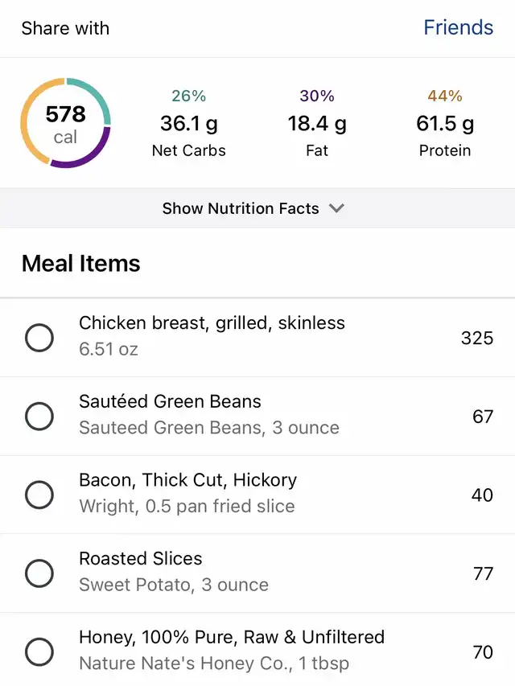Open Chicken breast, grilled, skinless item
The width and height of the screenshot is (515, 686).
pyautogui.click(x=212, y=323)
